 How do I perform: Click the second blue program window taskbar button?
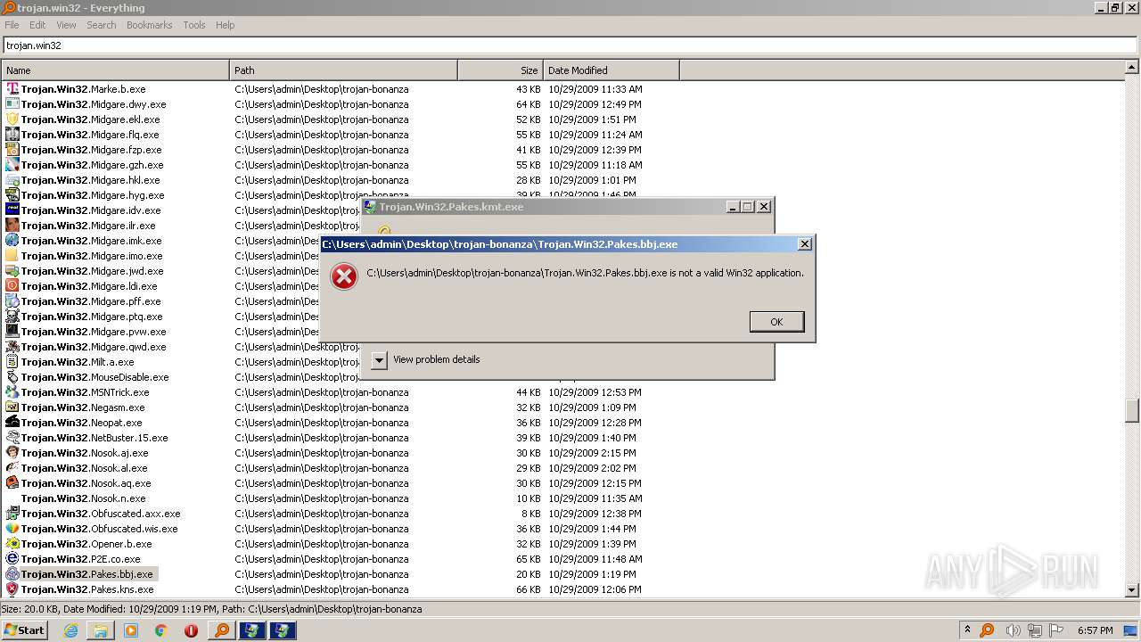click(283, 630)
